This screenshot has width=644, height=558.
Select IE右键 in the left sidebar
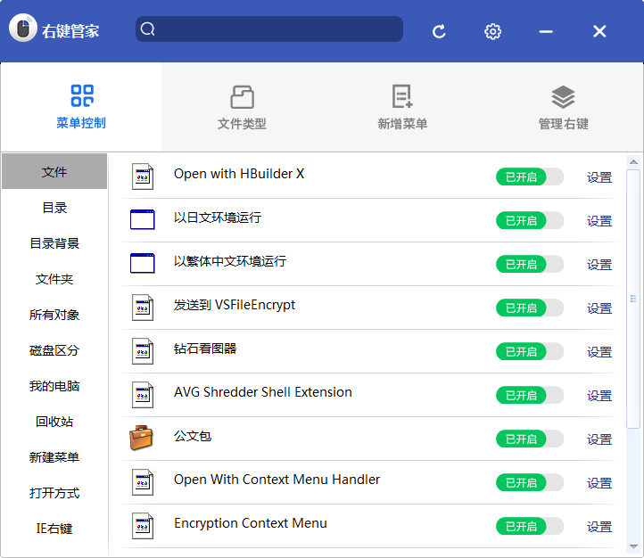coord(54,529)
